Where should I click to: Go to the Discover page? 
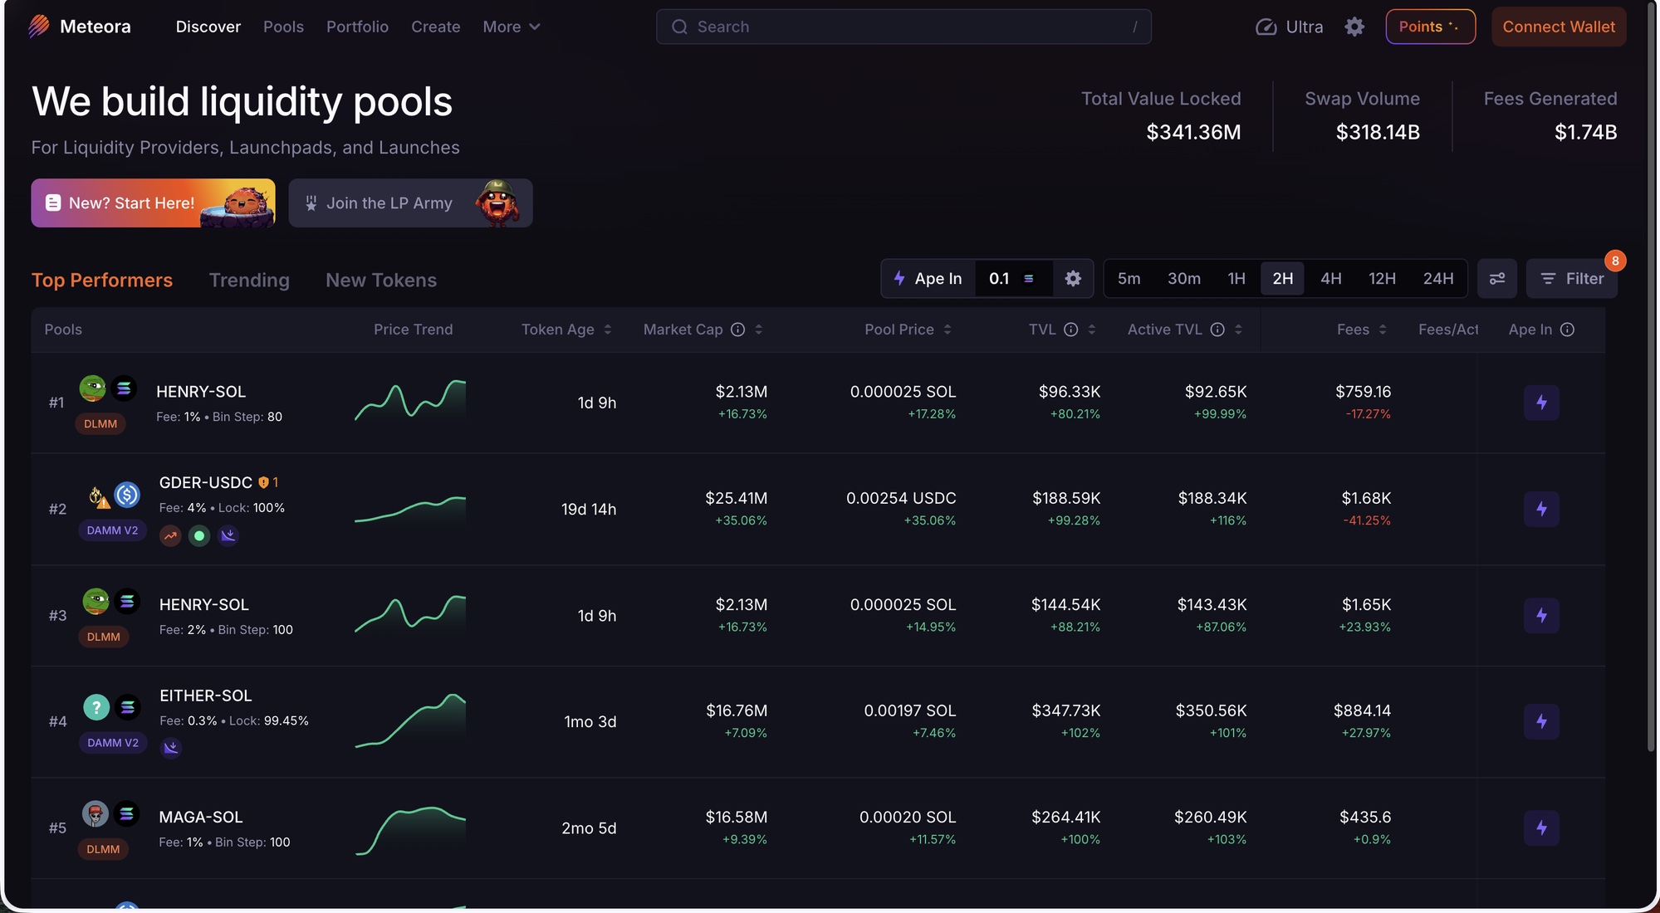(208, 27)
